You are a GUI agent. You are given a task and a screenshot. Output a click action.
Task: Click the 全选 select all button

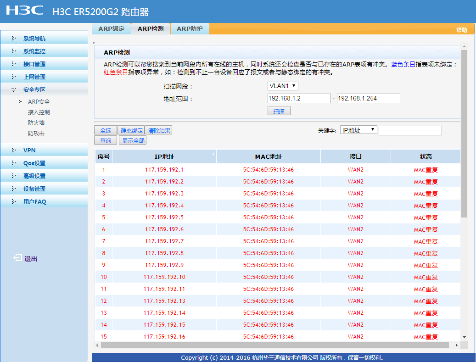coord(106,130)
